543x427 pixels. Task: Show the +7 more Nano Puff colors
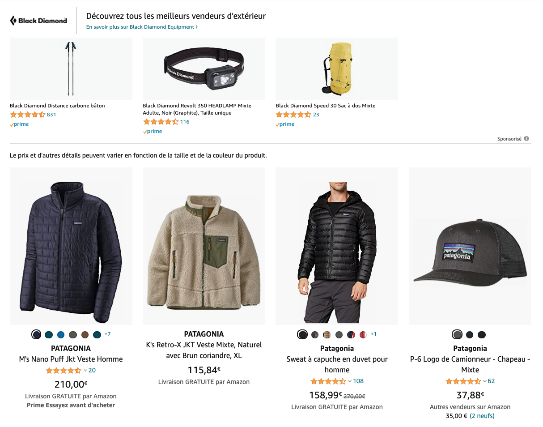[107, 334]
